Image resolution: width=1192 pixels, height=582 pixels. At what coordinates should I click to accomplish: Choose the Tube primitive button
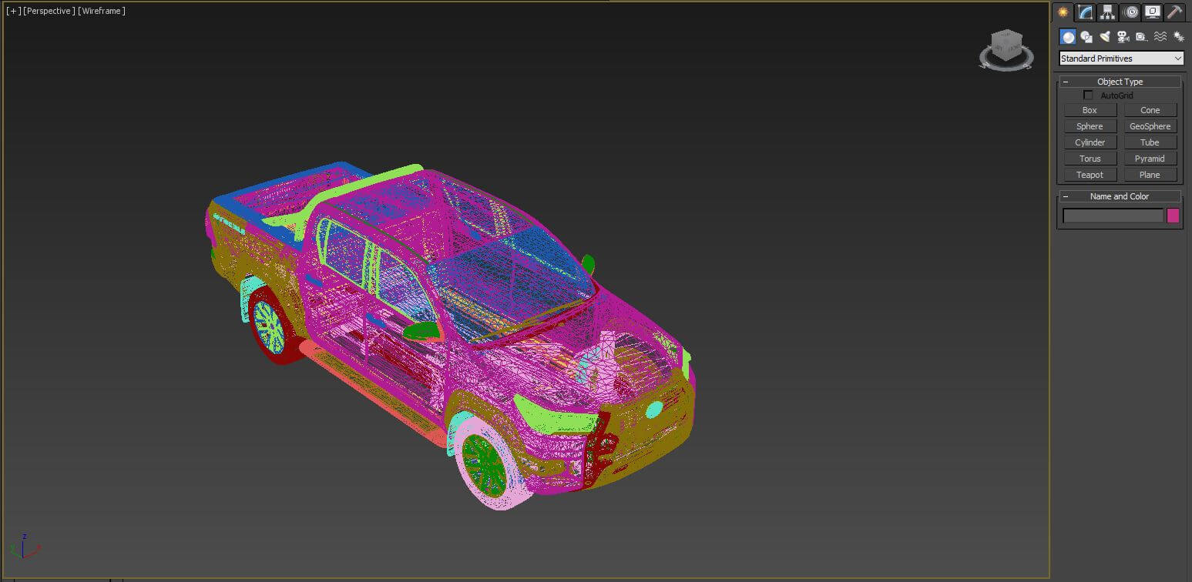tap(1150, 142)
